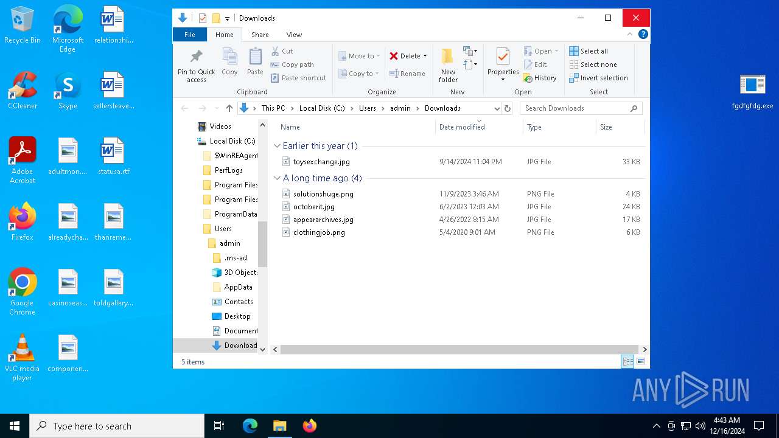Open New item dropdown in ribbon
The height and width of the screenshot is (438, 779).
(470, 51)
